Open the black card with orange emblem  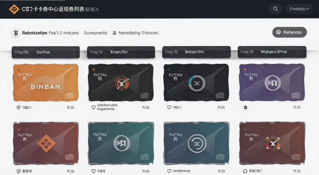point(121,83)
